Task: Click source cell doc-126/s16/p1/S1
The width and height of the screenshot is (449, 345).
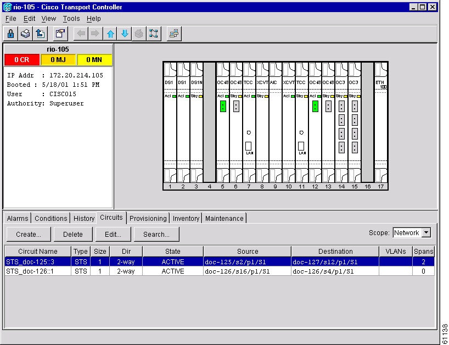Action: 248,271
